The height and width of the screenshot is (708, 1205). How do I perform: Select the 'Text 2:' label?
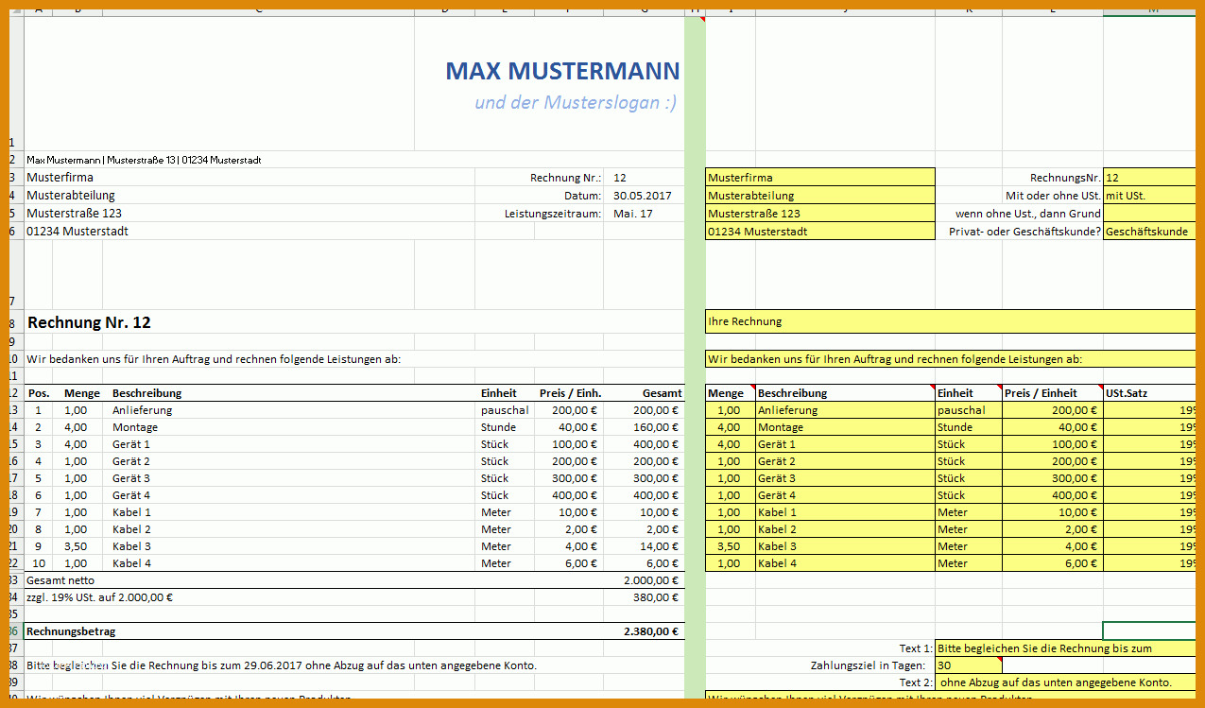pos(916,682)
